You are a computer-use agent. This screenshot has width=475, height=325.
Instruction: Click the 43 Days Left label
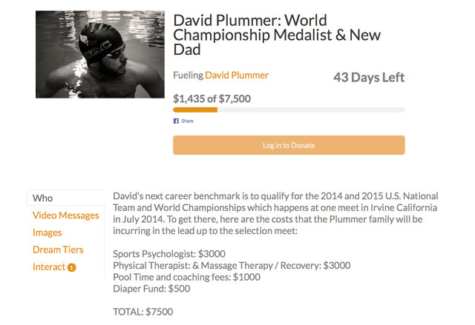point(369,78)
